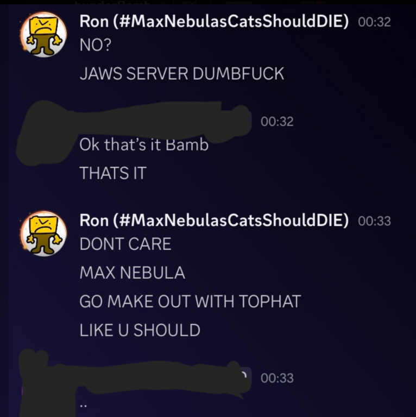The width and height of the screenshot is (416, 417).
Task: Click the 00:33 timestamp next to Ron's name
Action: tap(374, 222)
